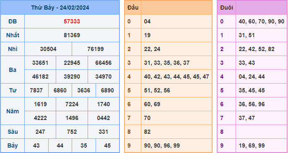Viewport: 288px width, 153px height.
Task: Click the Bảy row label
Action: point(13,145)
